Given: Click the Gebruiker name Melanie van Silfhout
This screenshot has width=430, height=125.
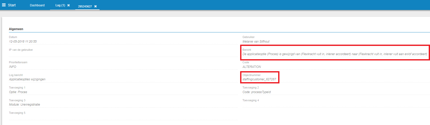Looking at the screenshot, I should pos(256,42).
